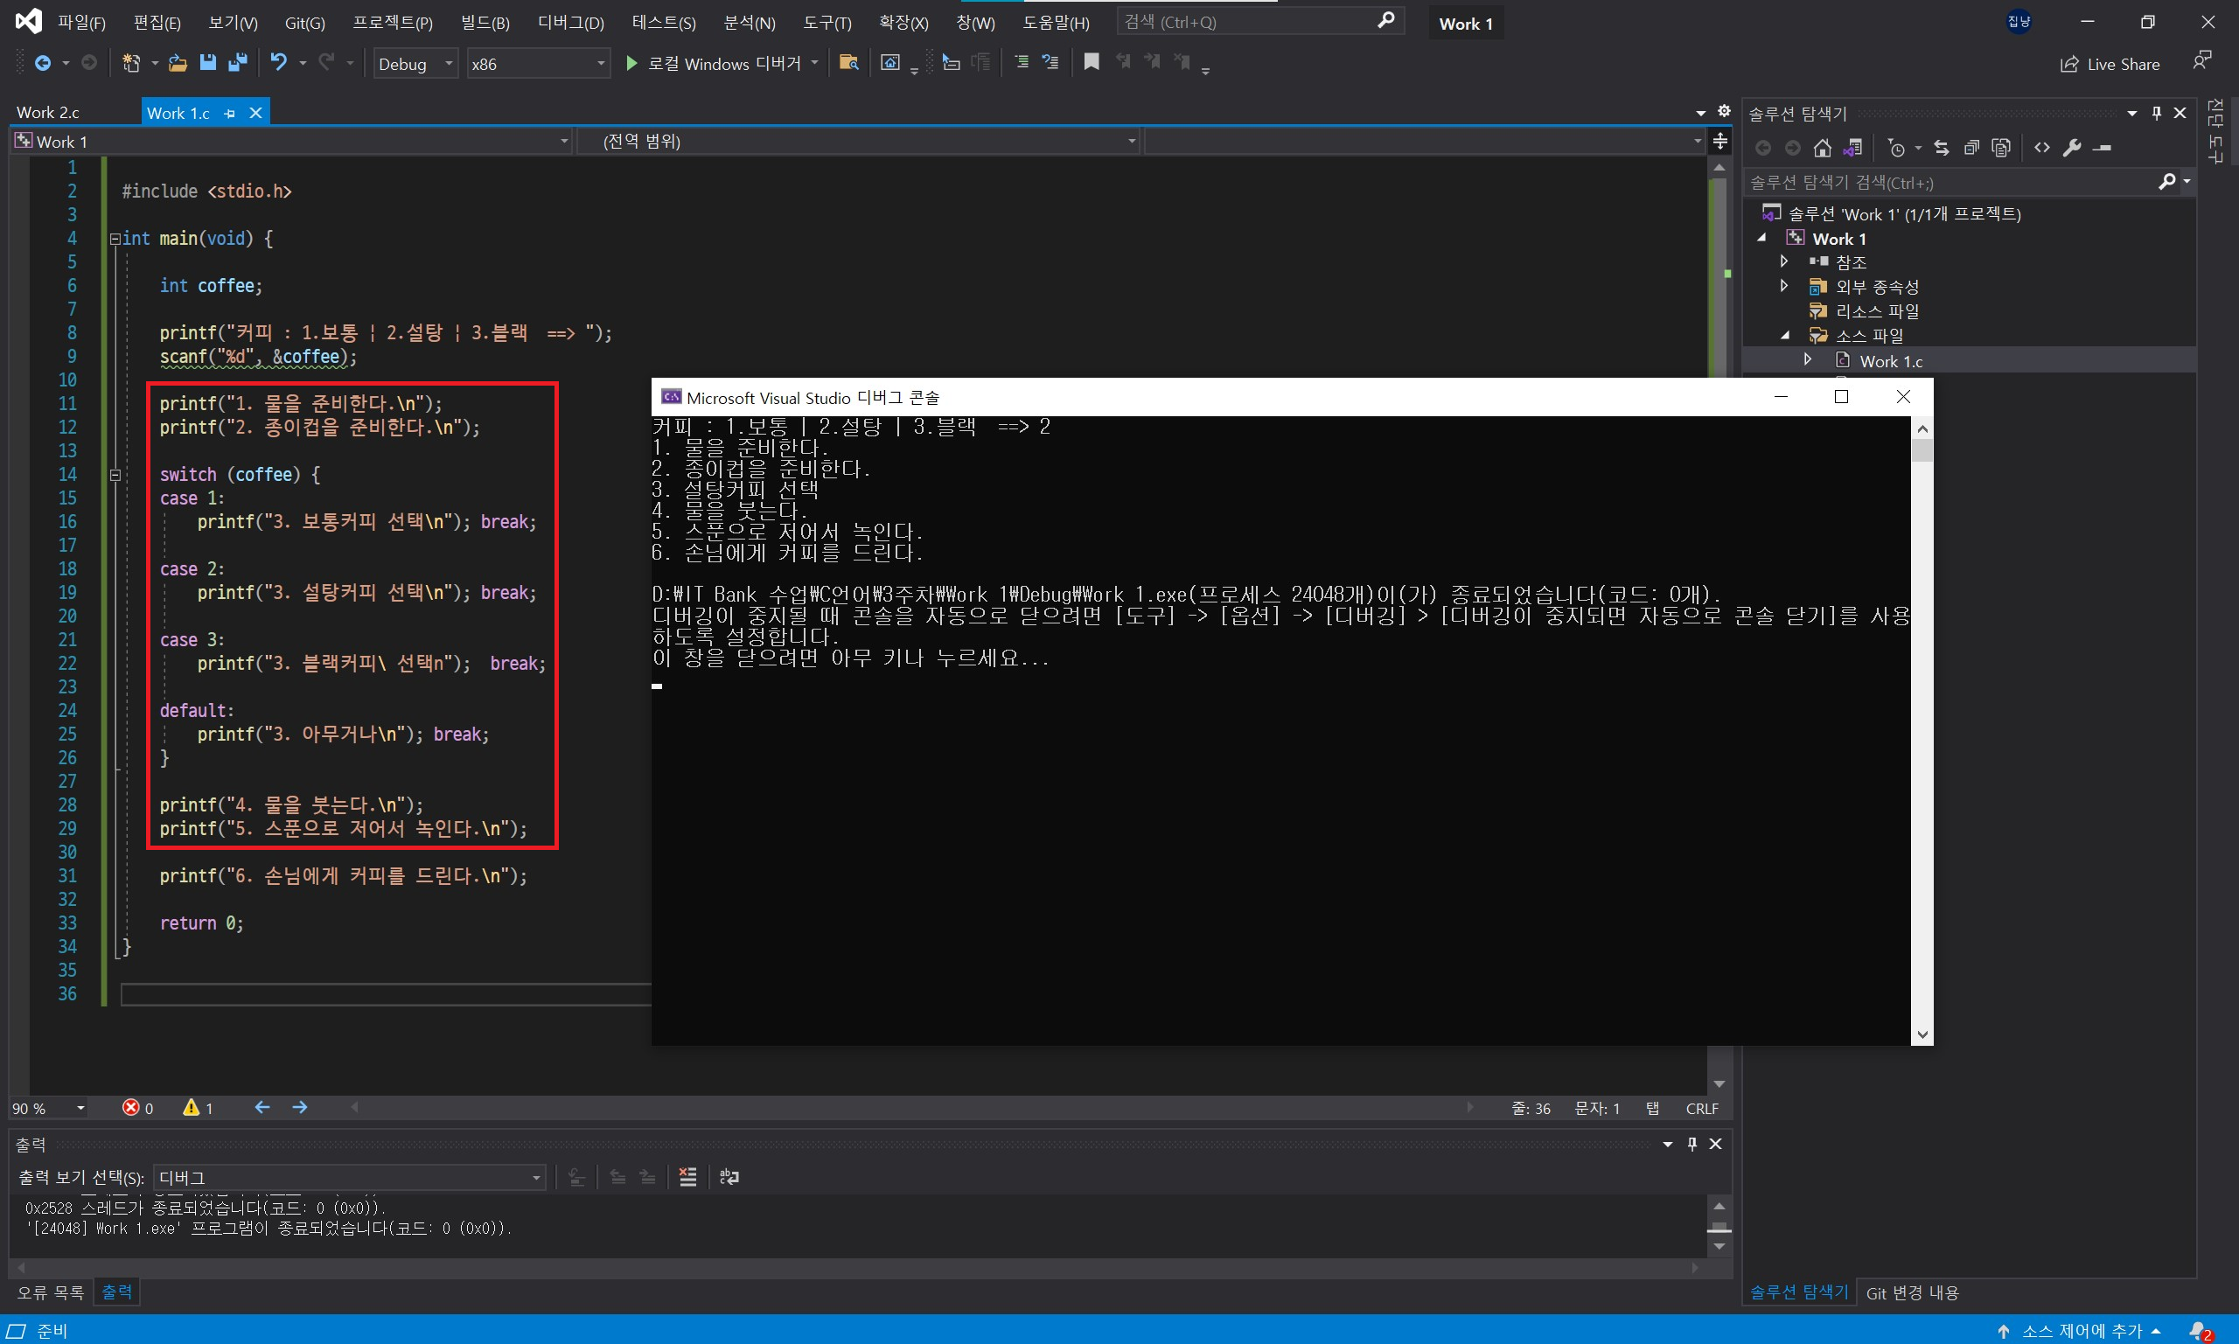This screenshot has height=1344, width=2239.
Task: Toggle auto-hide pin on Solution Explorer panel
Action: click(2157, 113)
